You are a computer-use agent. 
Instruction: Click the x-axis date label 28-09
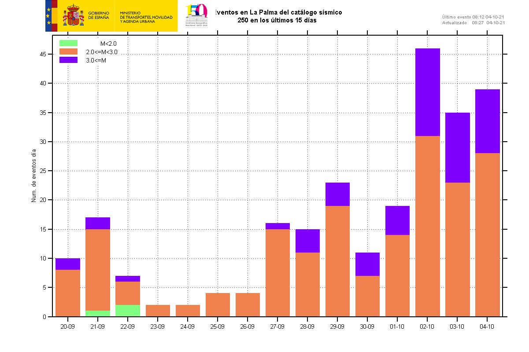[307, 327]
